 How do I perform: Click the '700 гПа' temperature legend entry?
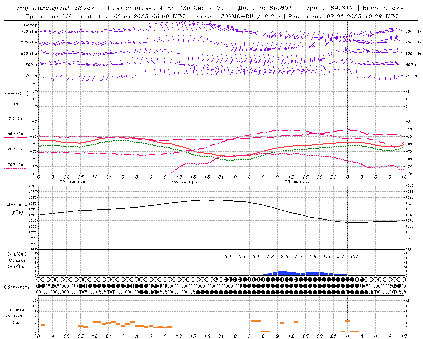pyautogui.click(x=16, y=149)
